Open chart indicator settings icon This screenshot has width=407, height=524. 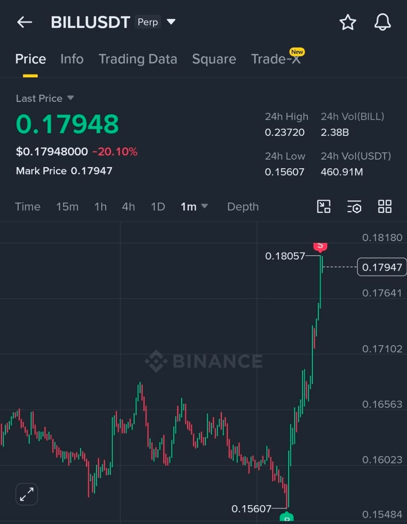(x=354, y=207)
